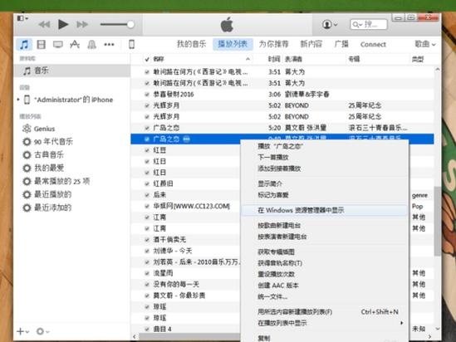Open the ellipsis options on selected 广岛之恋 row
Screen dimensions: 456x342
point(187,139)
